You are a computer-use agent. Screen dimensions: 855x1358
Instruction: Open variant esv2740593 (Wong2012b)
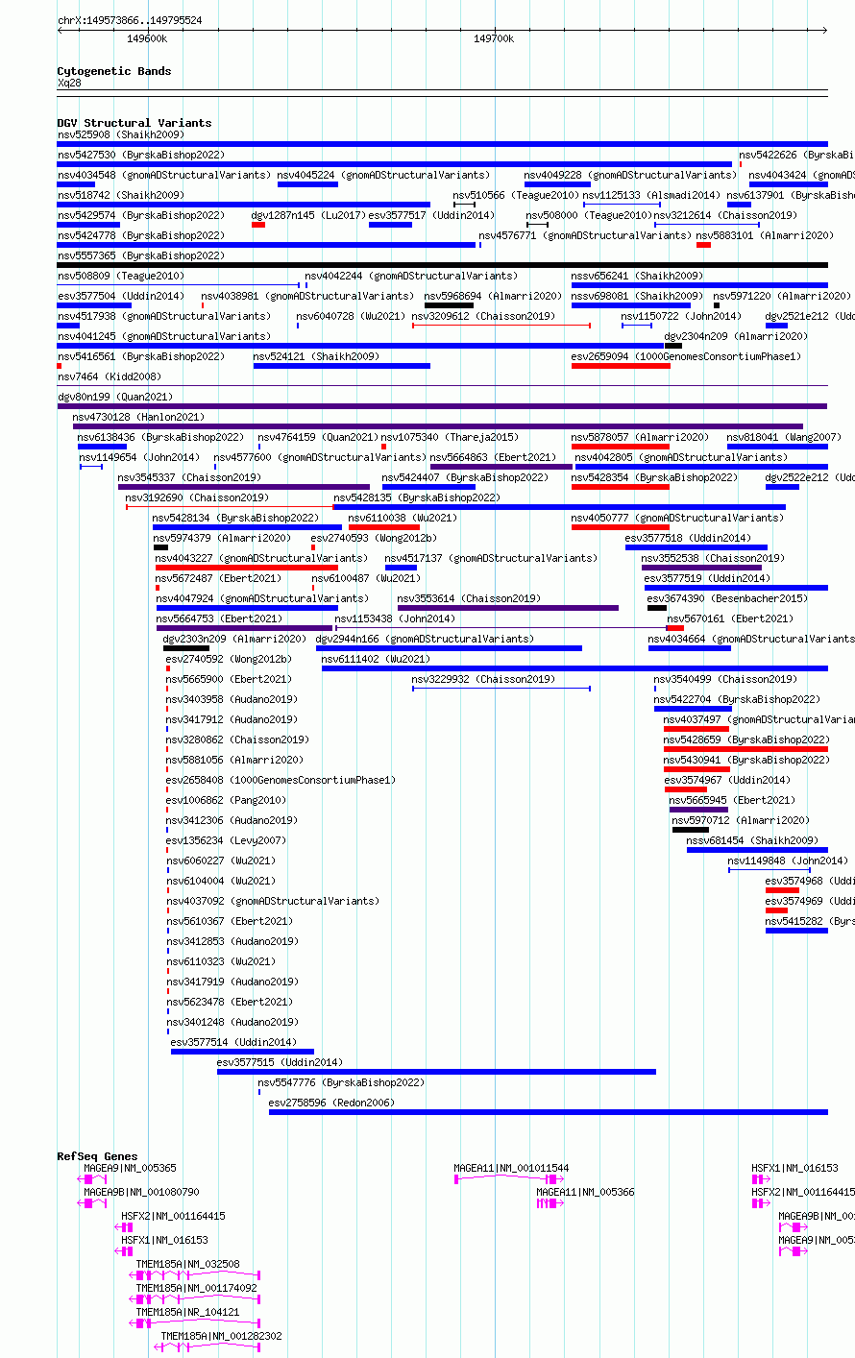coord(374,538)
